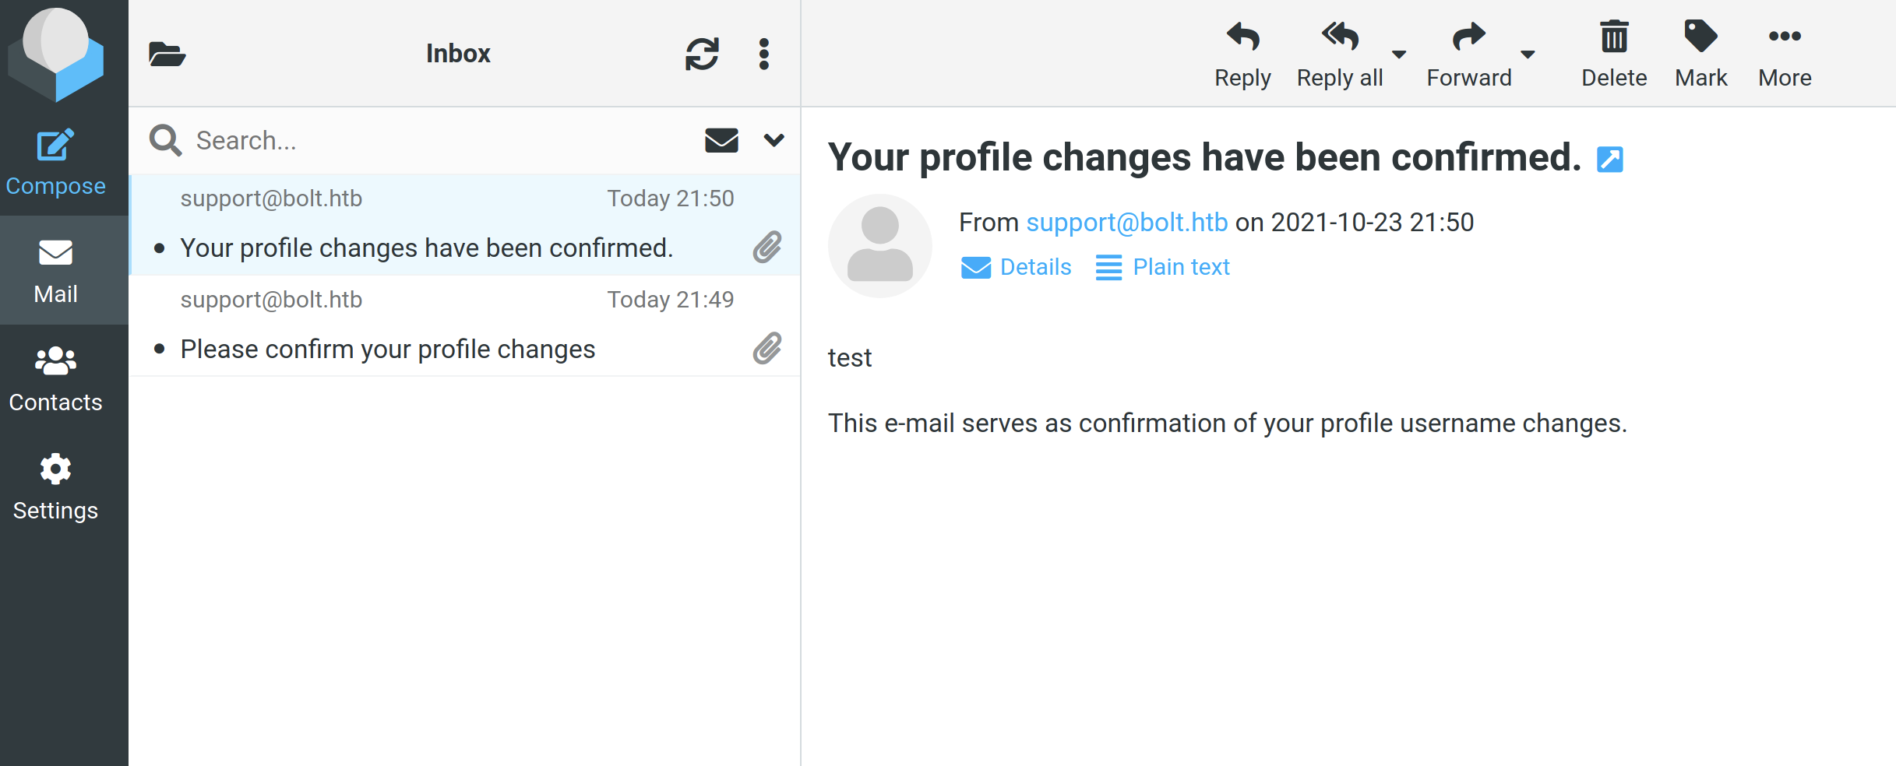Click the Reply arrow icon
The width and height of the screenshot is (1896, 766).
click(x=1242, y=37)
